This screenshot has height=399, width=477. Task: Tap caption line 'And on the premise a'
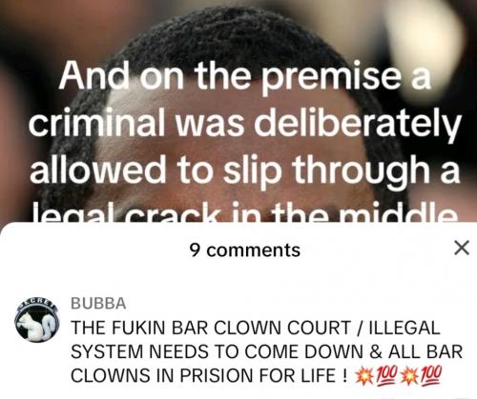coord(245,76)
